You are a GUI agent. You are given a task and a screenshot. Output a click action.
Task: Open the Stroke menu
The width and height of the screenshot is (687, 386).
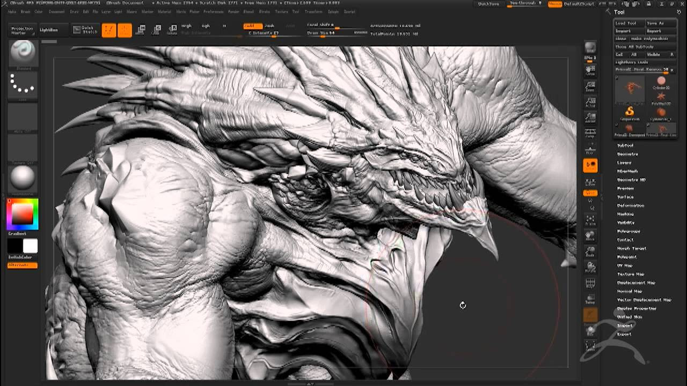point(265,11)
